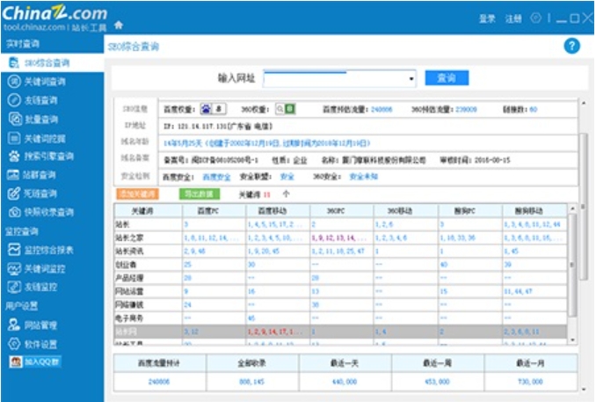The image size is (596, 402).
Task: Select 网站管理 in the sidebar menu
Action: click(40, 325)
